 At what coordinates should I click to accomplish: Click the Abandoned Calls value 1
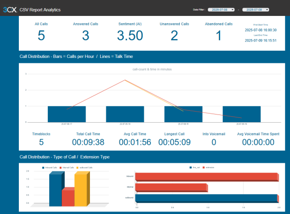click(x=218, y=35)
